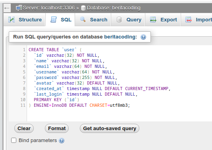
Task: Click the Structure tab icon
Action: (x=12, y=19)
